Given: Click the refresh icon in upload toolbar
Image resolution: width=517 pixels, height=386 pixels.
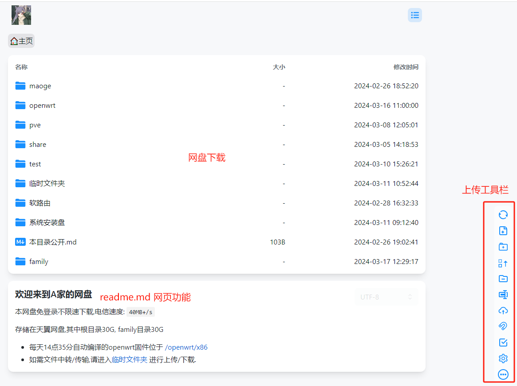Looking at the screenshot, I should click(503, 215).
